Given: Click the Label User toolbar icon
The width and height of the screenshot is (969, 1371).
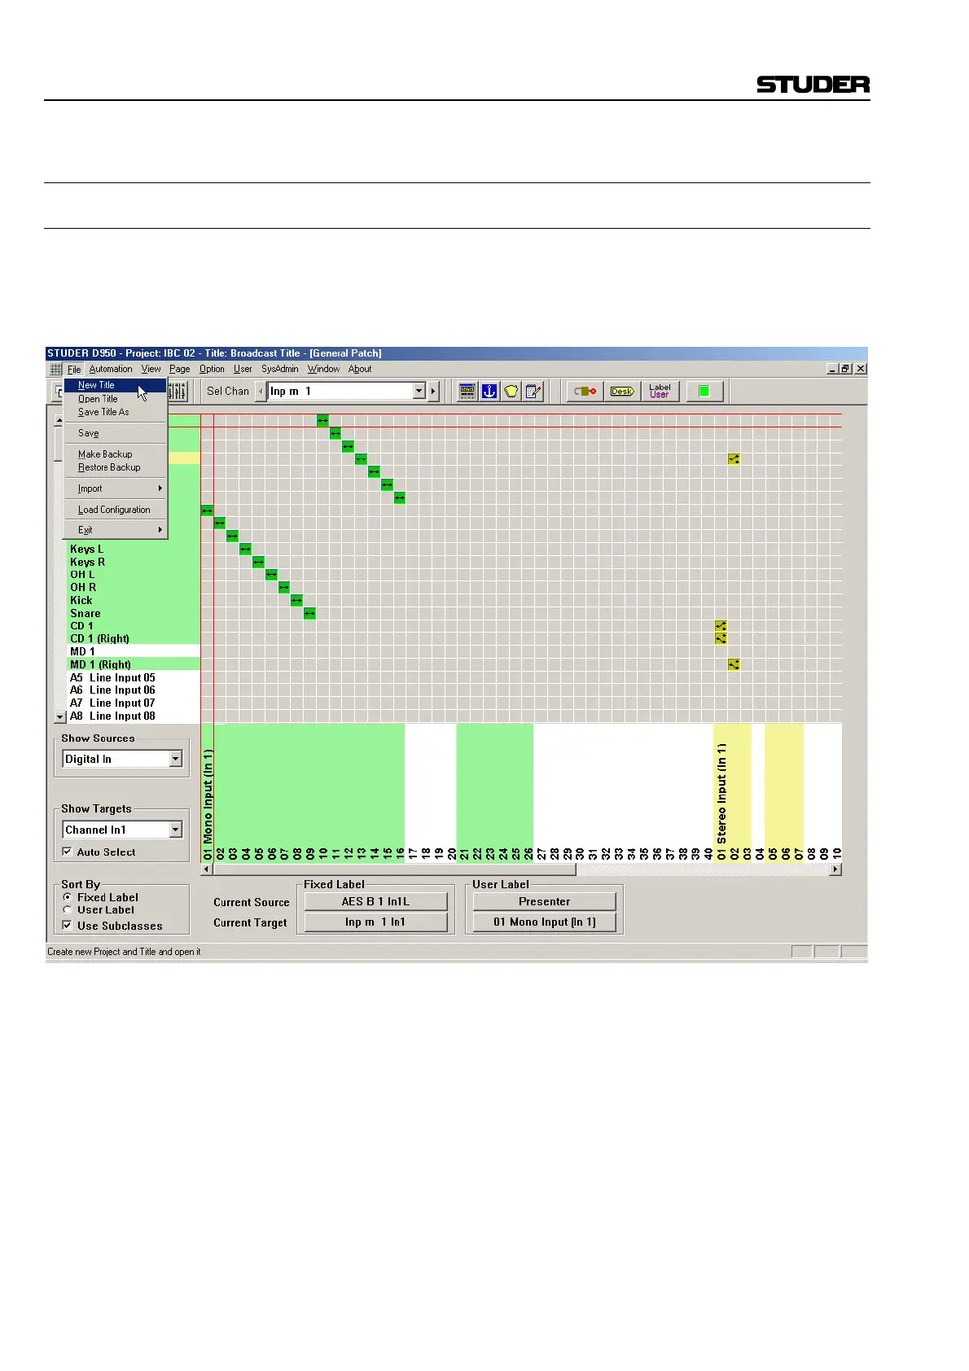Looking at the screenshot, I should click(x=660, y=392).
